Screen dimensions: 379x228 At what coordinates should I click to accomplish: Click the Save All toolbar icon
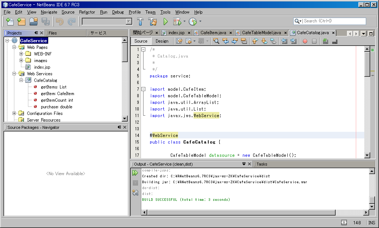click(x=45, y=21)
